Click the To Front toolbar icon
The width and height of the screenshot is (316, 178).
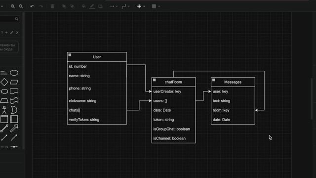pos(64,6)
